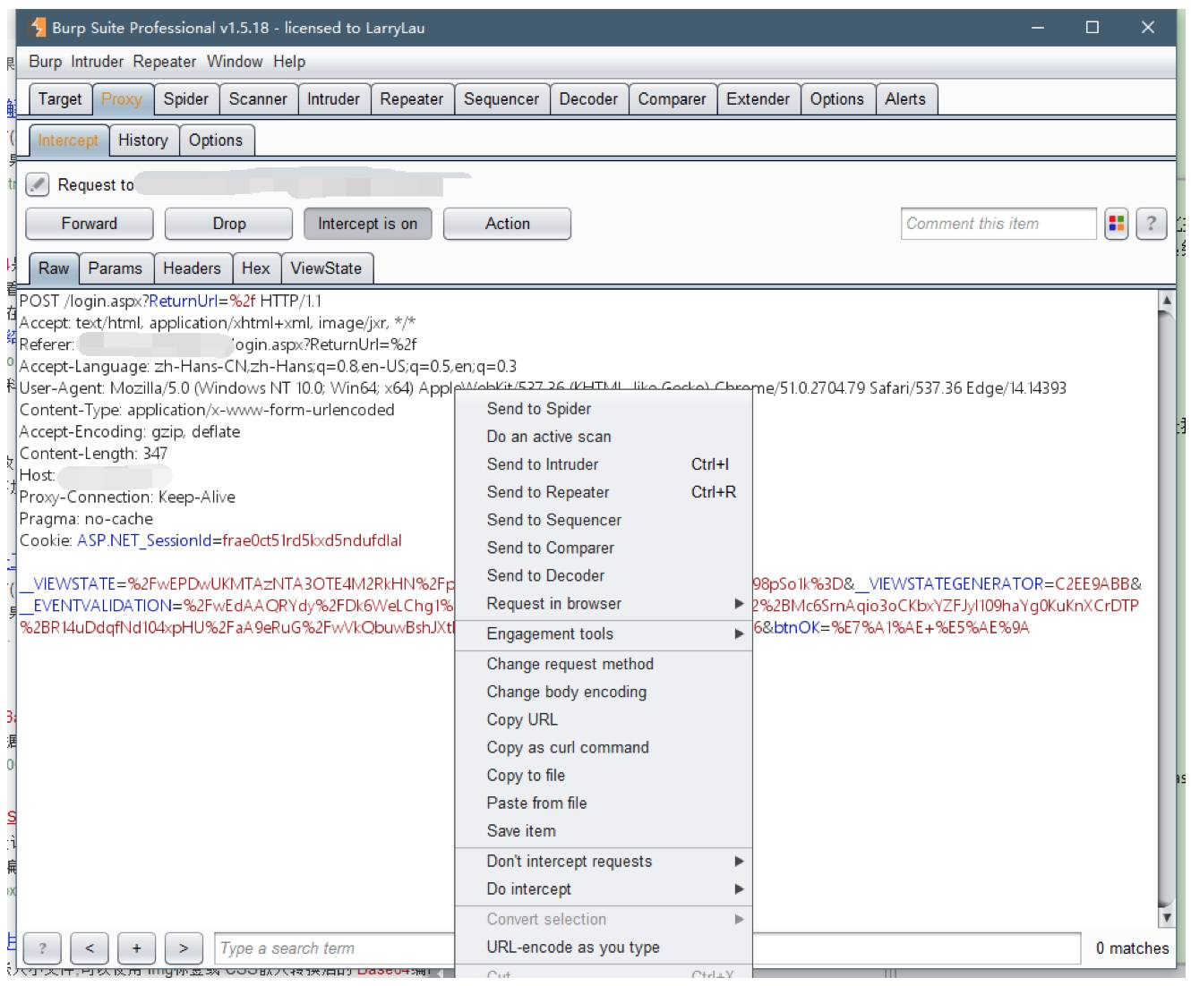Click the request pane scrollbar down arrow
The height and width of the screenshot is (986, 1191).
pyautogui.click(x=1166, y=917)
